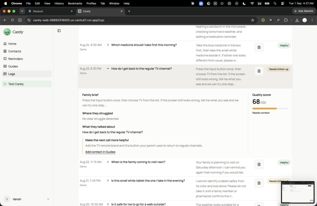Open the Bookmarks menu

click(75, 4)
